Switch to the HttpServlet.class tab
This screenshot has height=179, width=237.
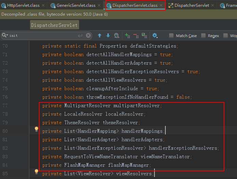pyautogui.click(x=23, y=5)
